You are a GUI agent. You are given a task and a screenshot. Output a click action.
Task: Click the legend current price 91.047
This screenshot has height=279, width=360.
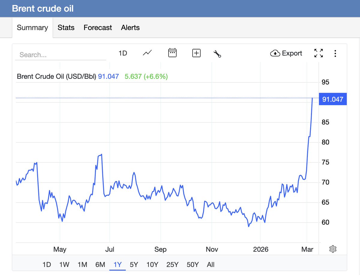(109, 76)
